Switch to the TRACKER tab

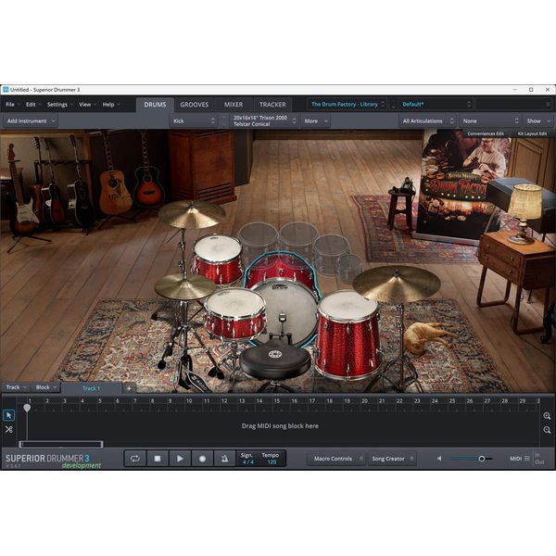[x=272, y=105]
